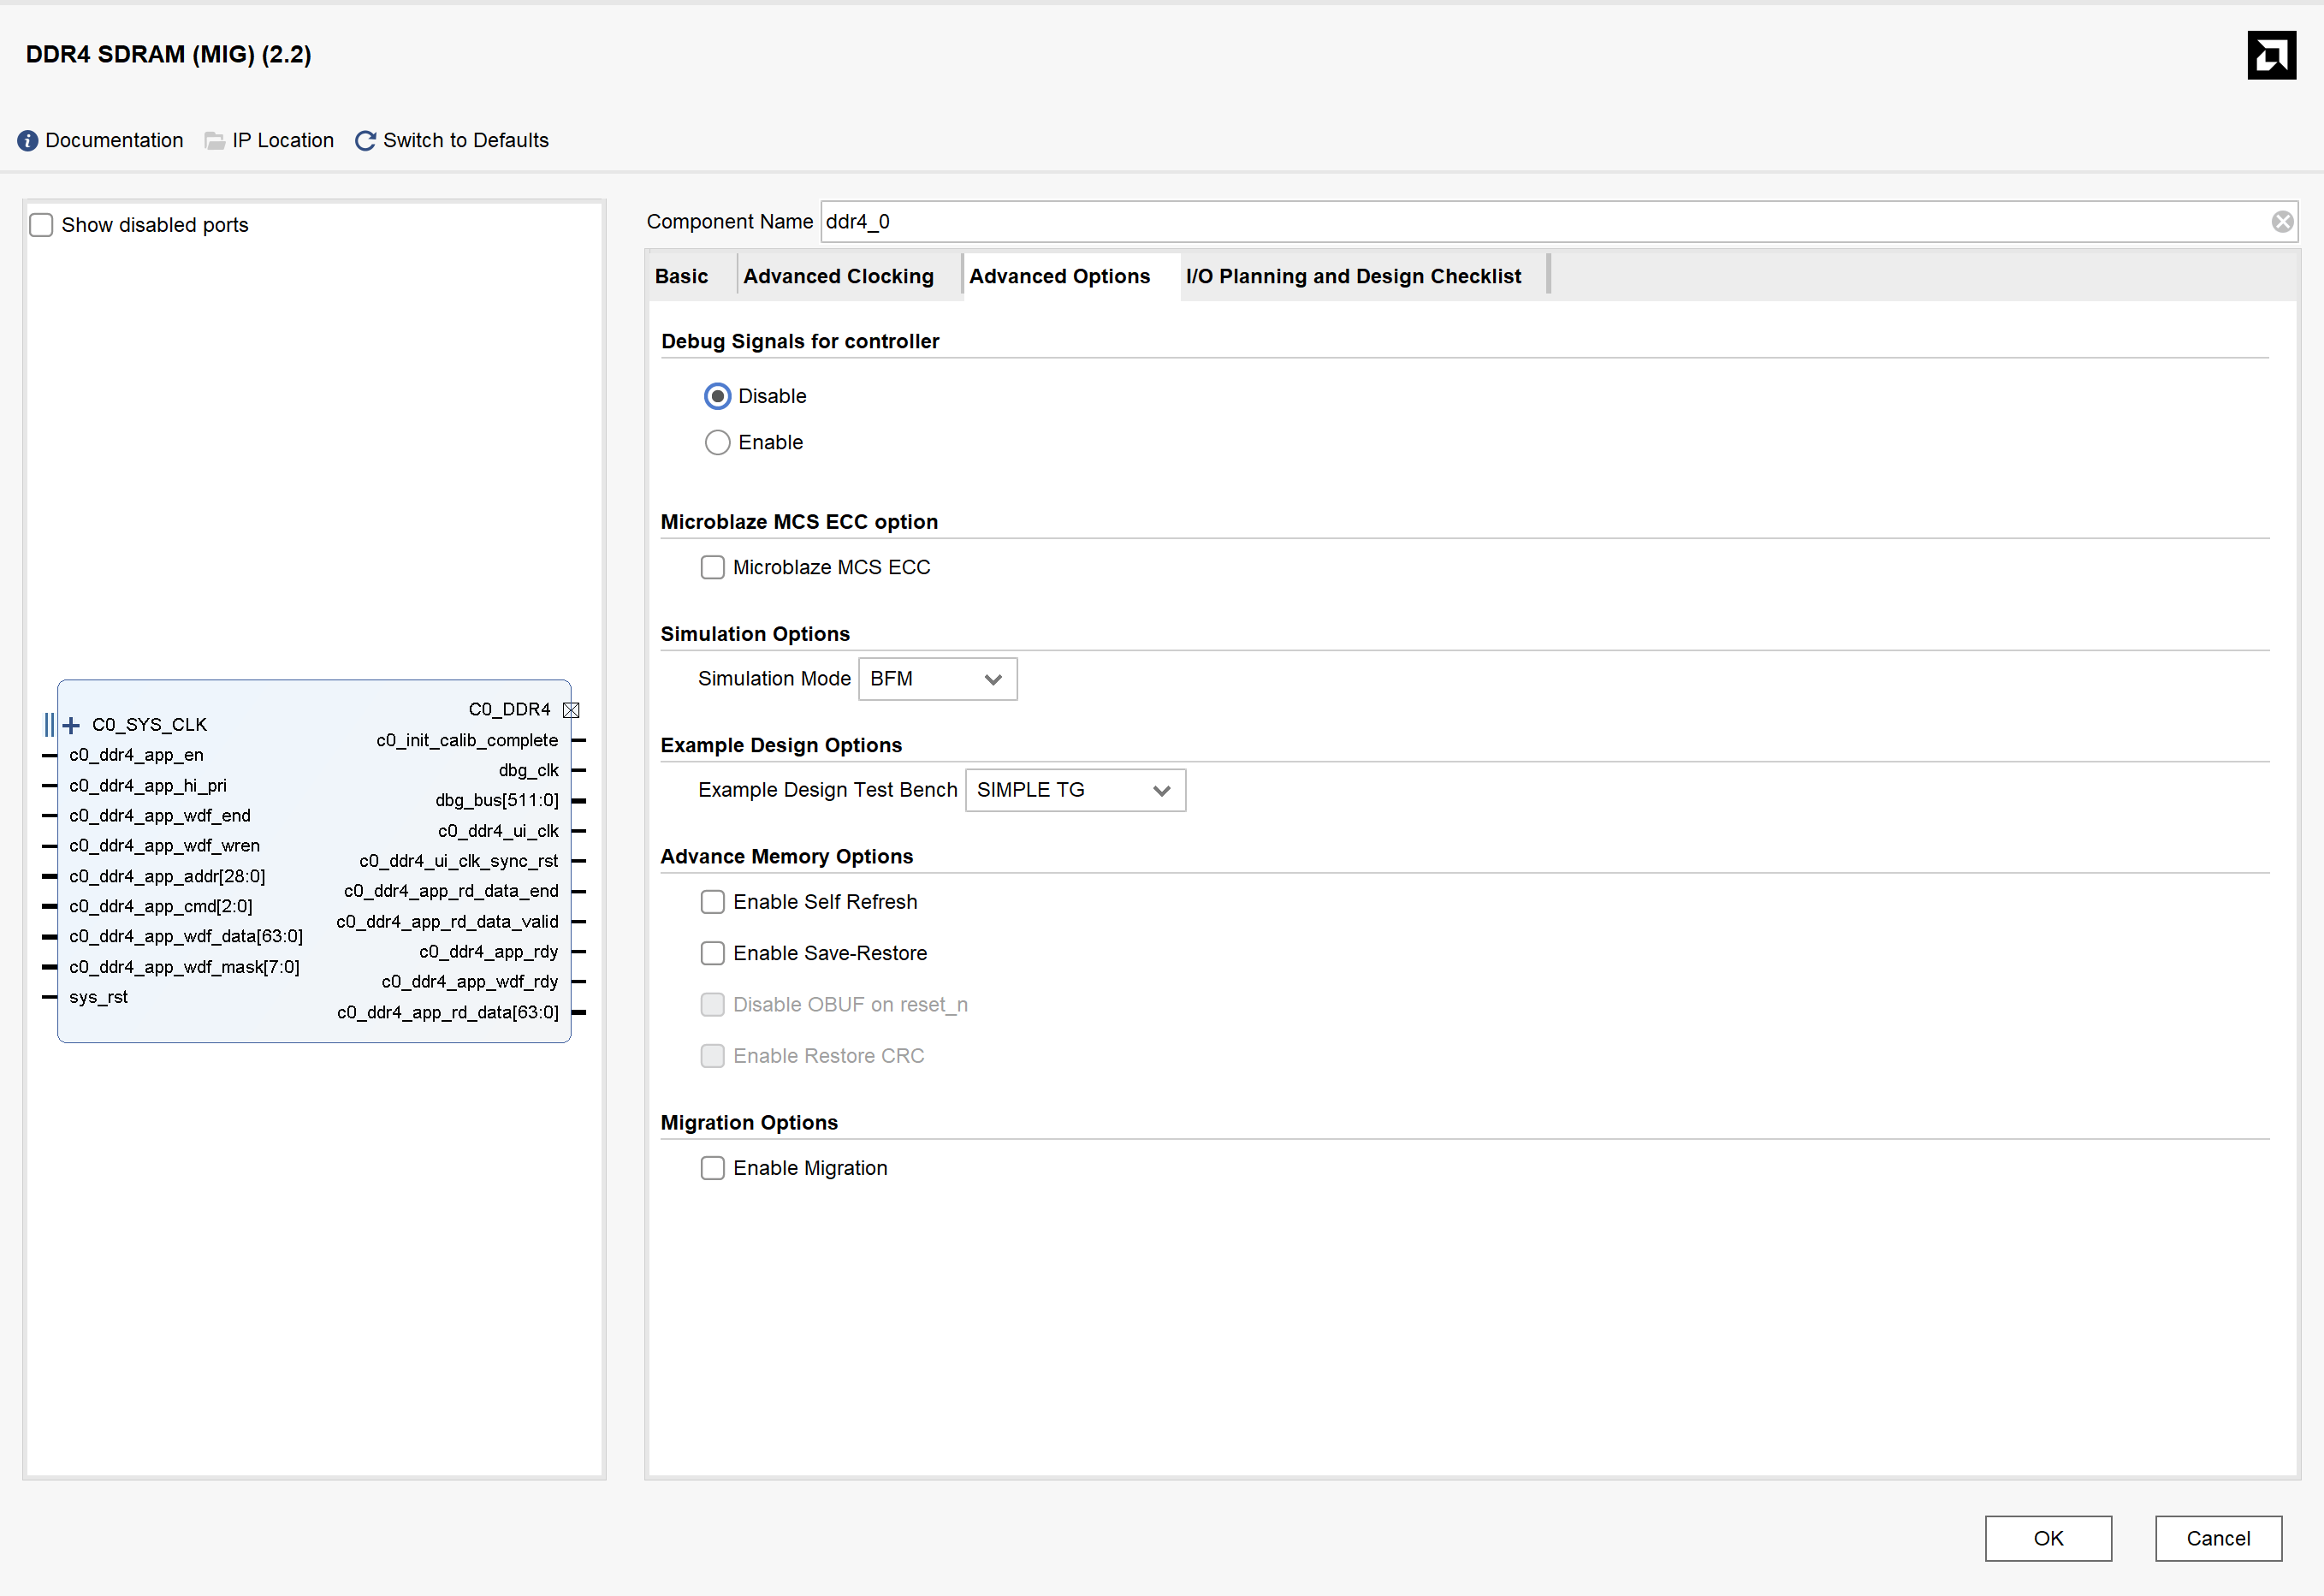
Task: Open the IP Location link
Action: pyautogui.click(x=283, y=141)
